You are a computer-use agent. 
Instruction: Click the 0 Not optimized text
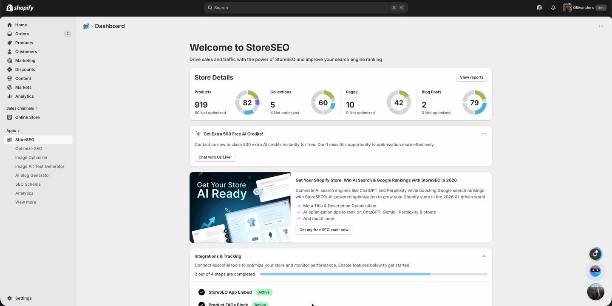tap(436, 113)
